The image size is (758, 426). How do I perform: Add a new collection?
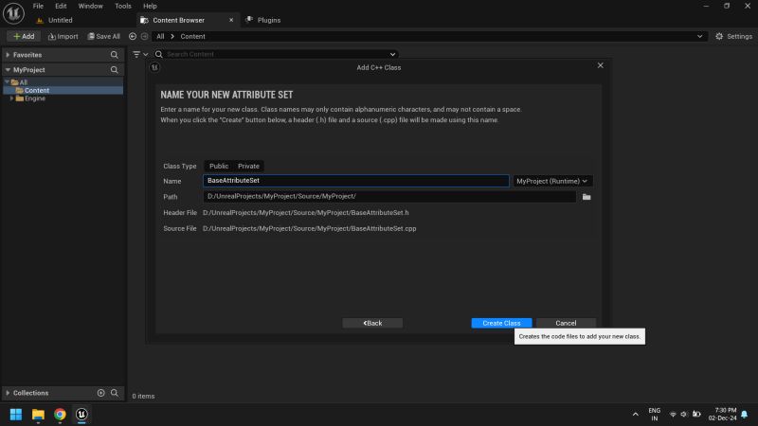click(101, 393)
